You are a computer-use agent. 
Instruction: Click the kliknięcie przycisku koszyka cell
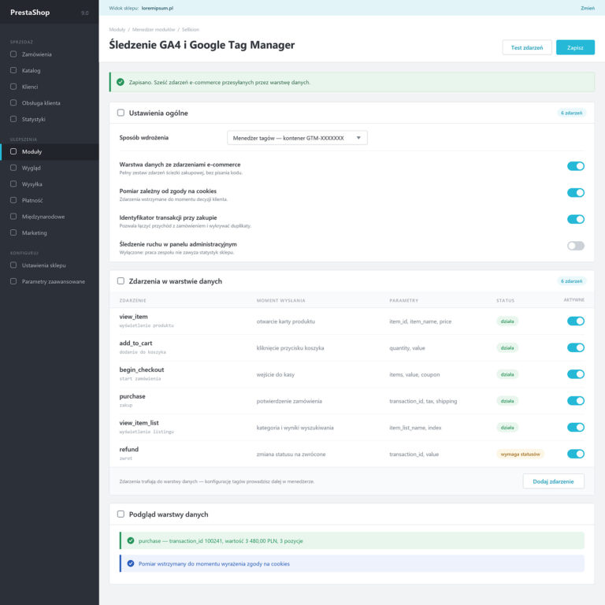click(x=290, y=348)
